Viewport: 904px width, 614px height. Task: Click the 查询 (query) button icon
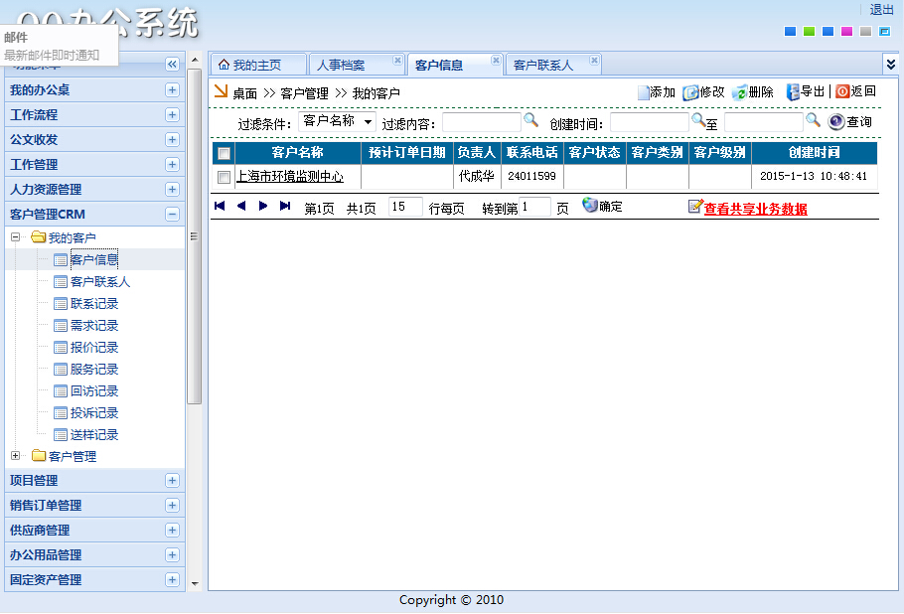click(x=836, y=121)
